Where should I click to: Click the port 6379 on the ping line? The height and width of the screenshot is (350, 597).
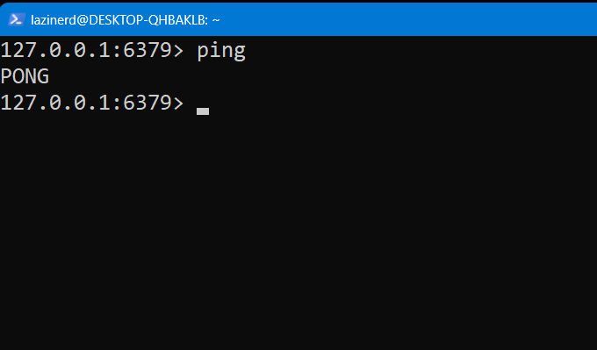tap(147, 50)
